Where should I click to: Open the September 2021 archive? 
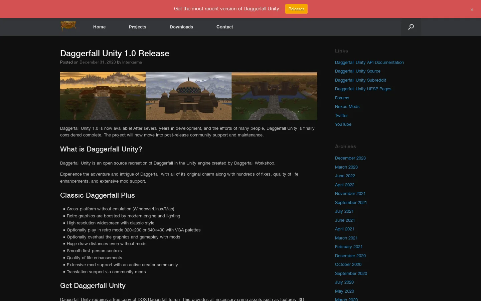click(x=351, y=203)
